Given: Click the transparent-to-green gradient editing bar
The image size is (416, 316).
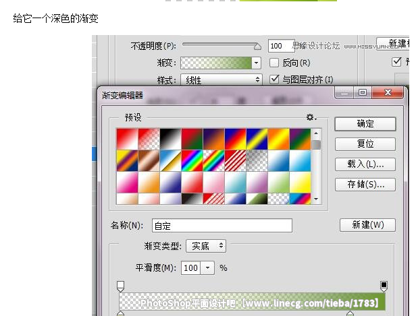Looking at the screenshot, I should click(x=252, y=301).
